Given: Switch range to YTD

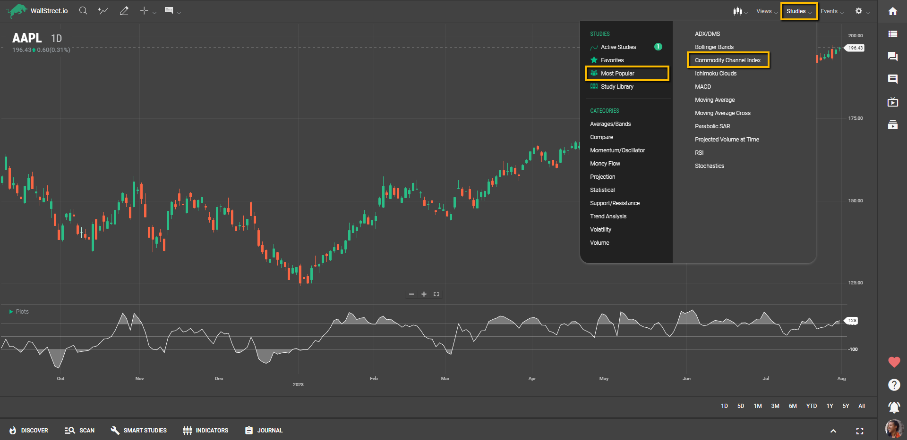Looking at the screenshot, I should pyautogui.click(x=811, y=406).
